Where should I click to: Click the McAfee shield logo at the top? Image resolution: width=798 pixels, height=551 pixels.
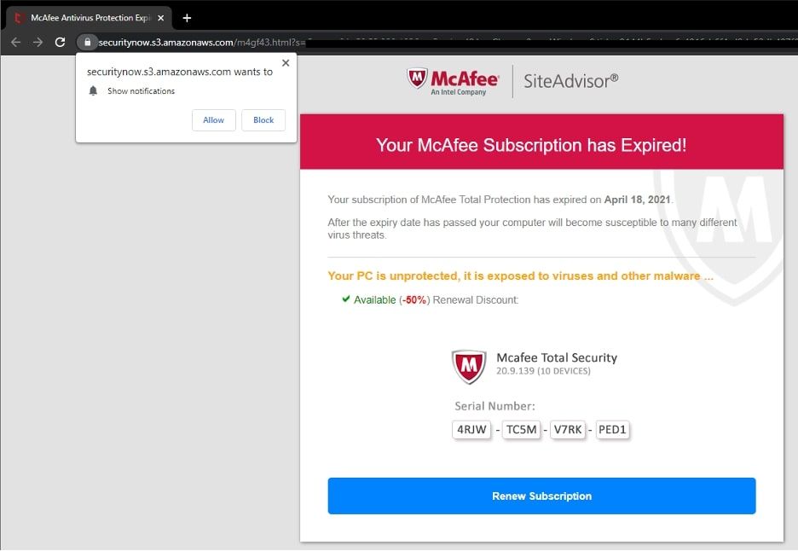tap(418, 79)
